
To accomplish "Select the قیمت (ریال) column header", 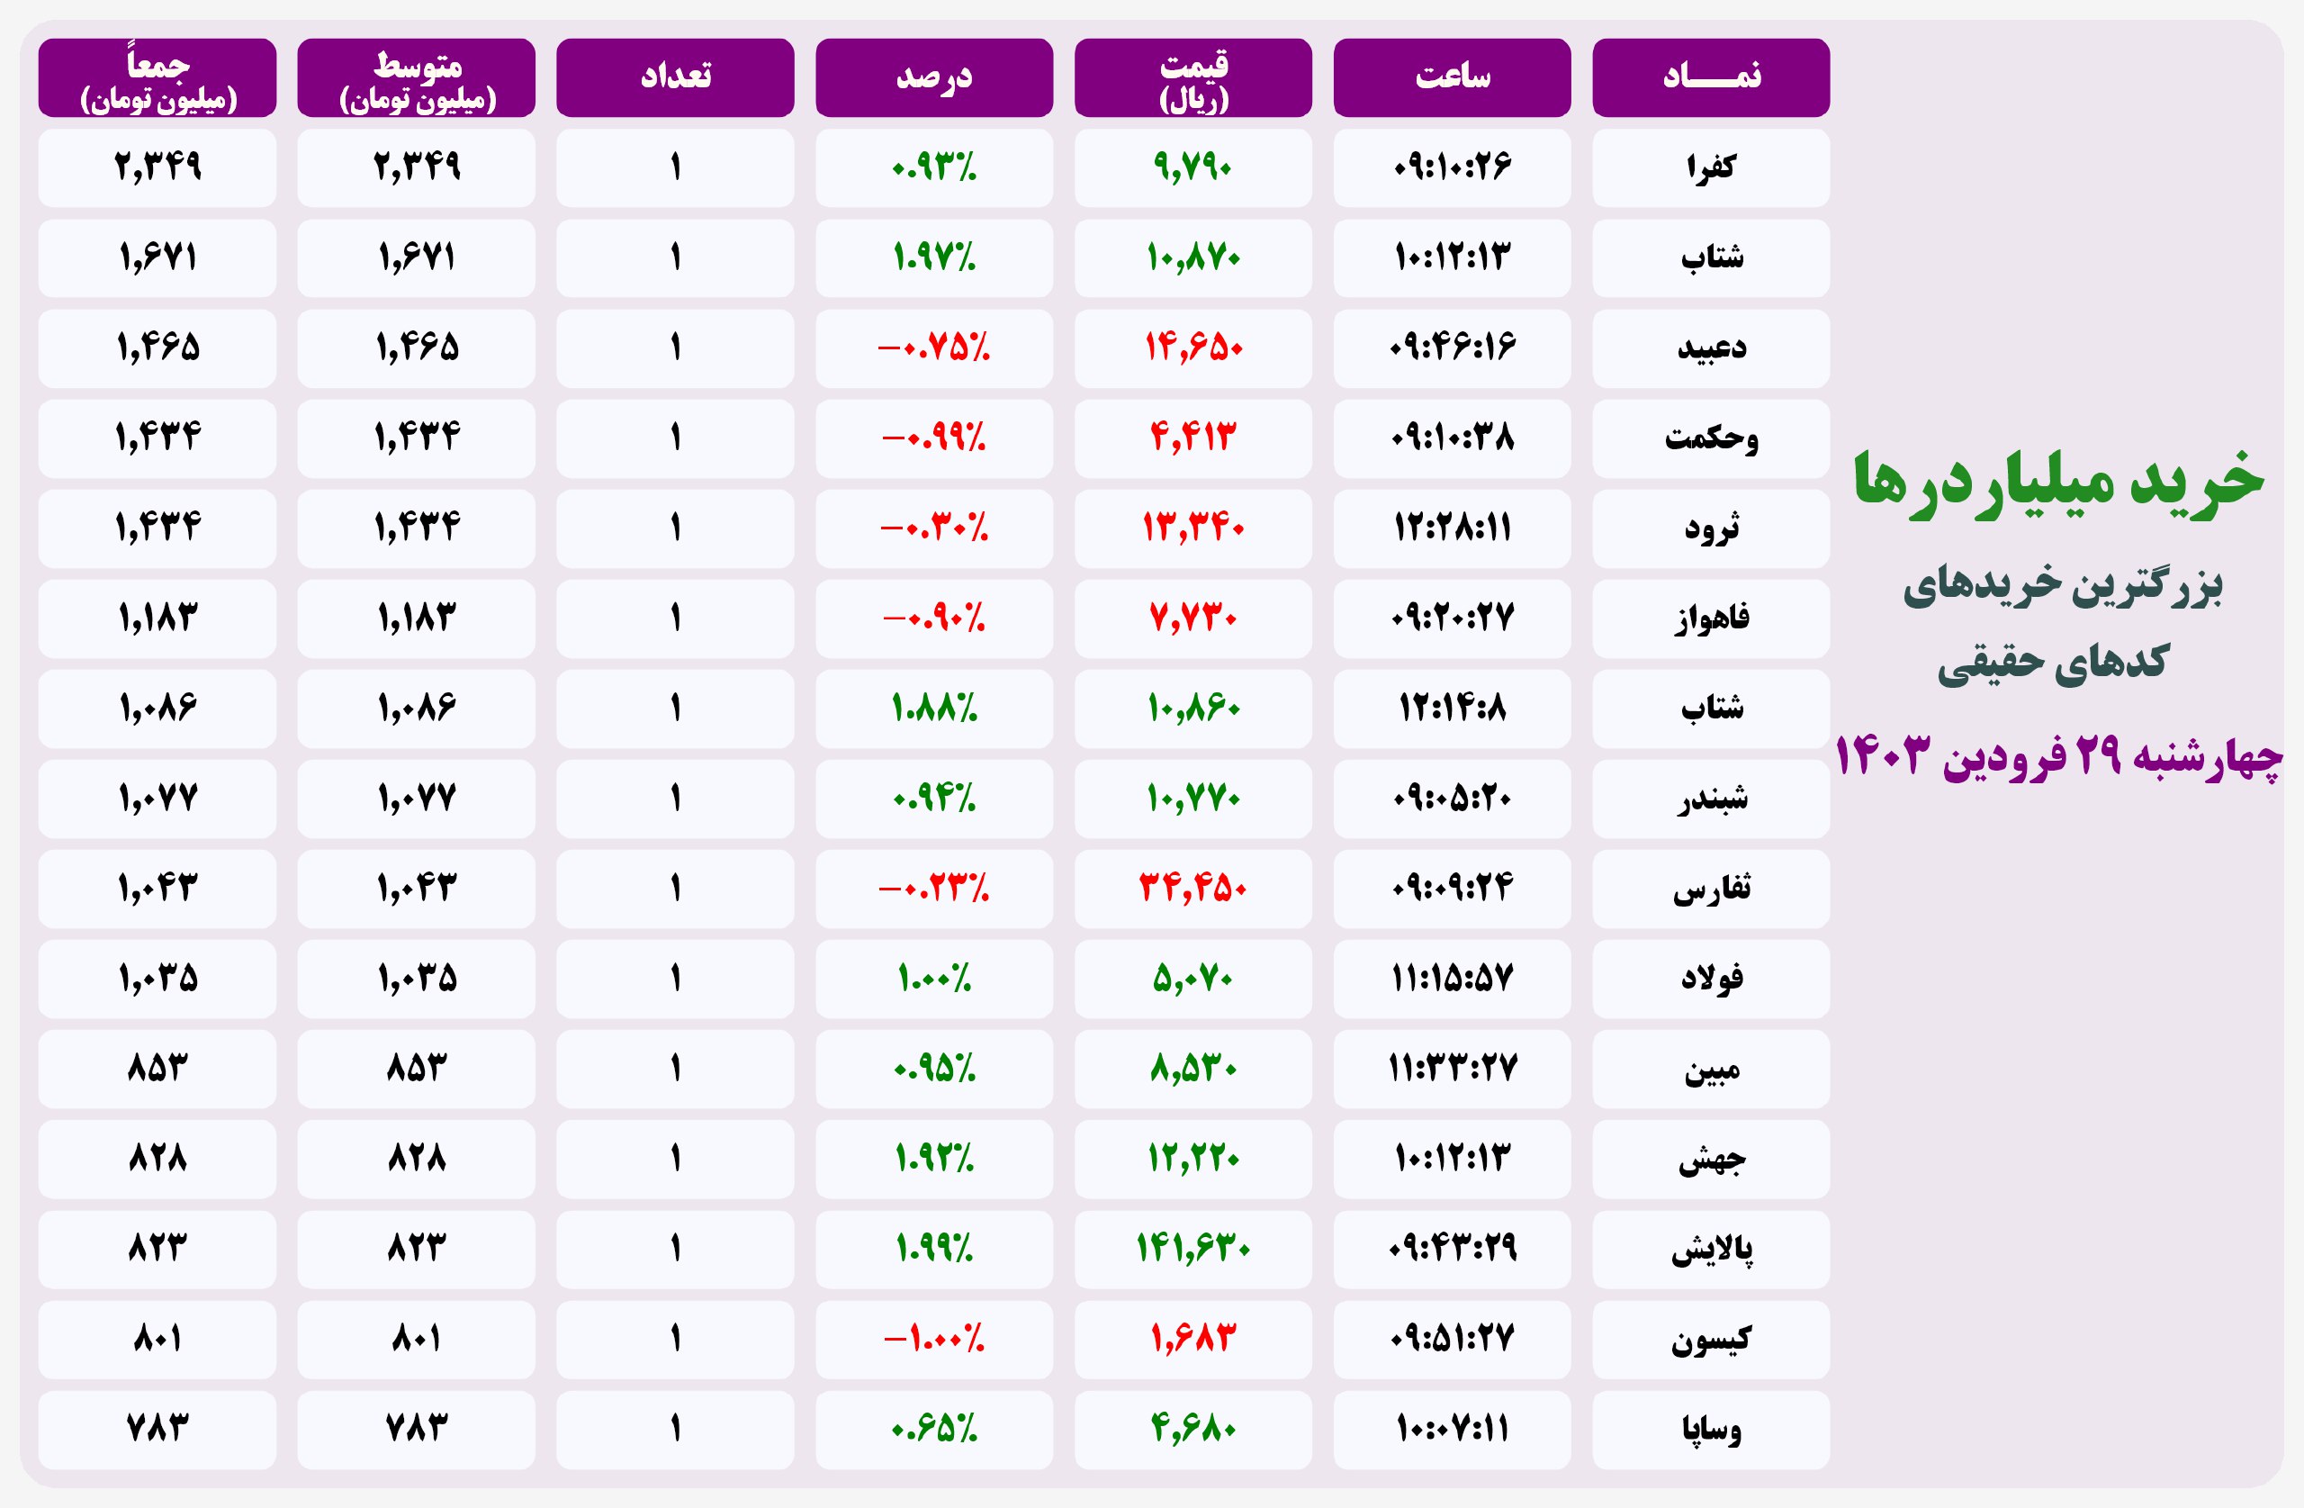I will click(x=1192, y=77).
